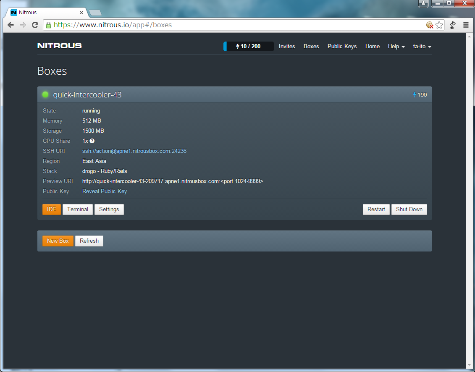The height and width of the screenshot is (372, 475).
Task: Click the 10 / 200 N2O progress bar
Action: [248, 46]
